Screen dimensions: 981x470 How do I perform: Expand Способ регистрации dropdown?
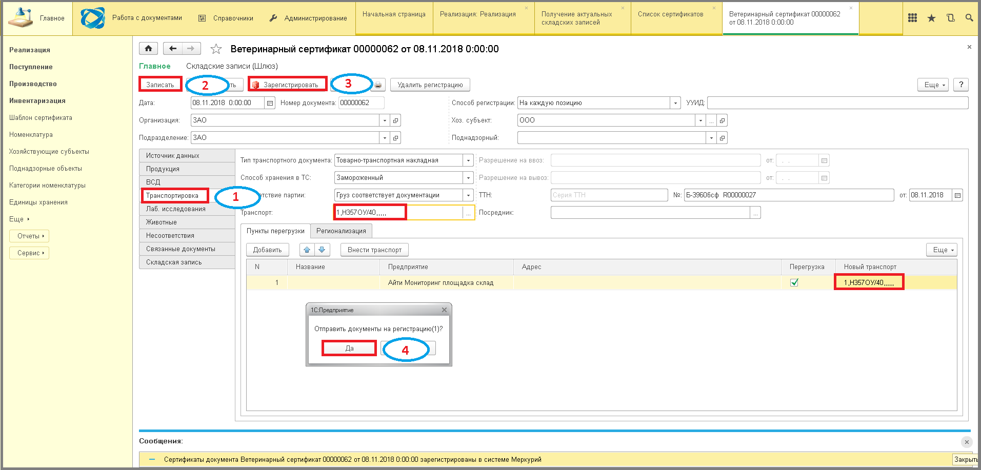coord(675,103)
